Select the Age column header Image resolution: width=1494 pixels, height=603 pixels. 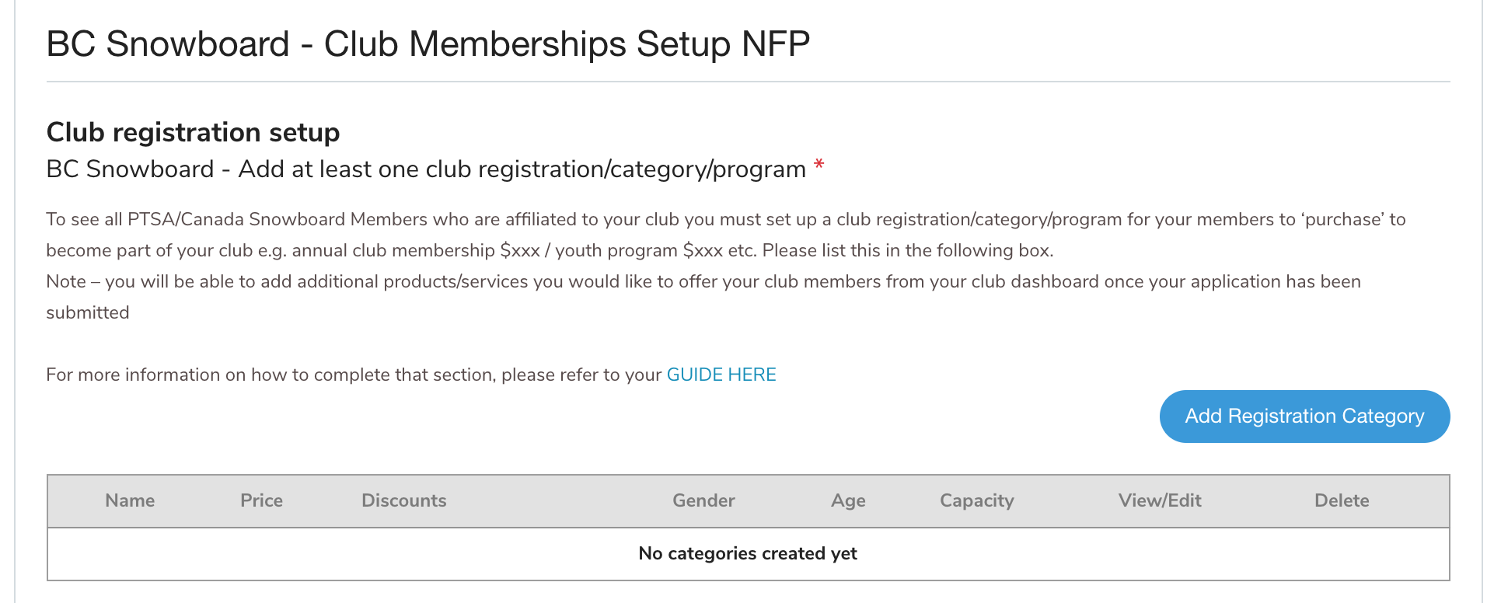(x=848, y=500)
